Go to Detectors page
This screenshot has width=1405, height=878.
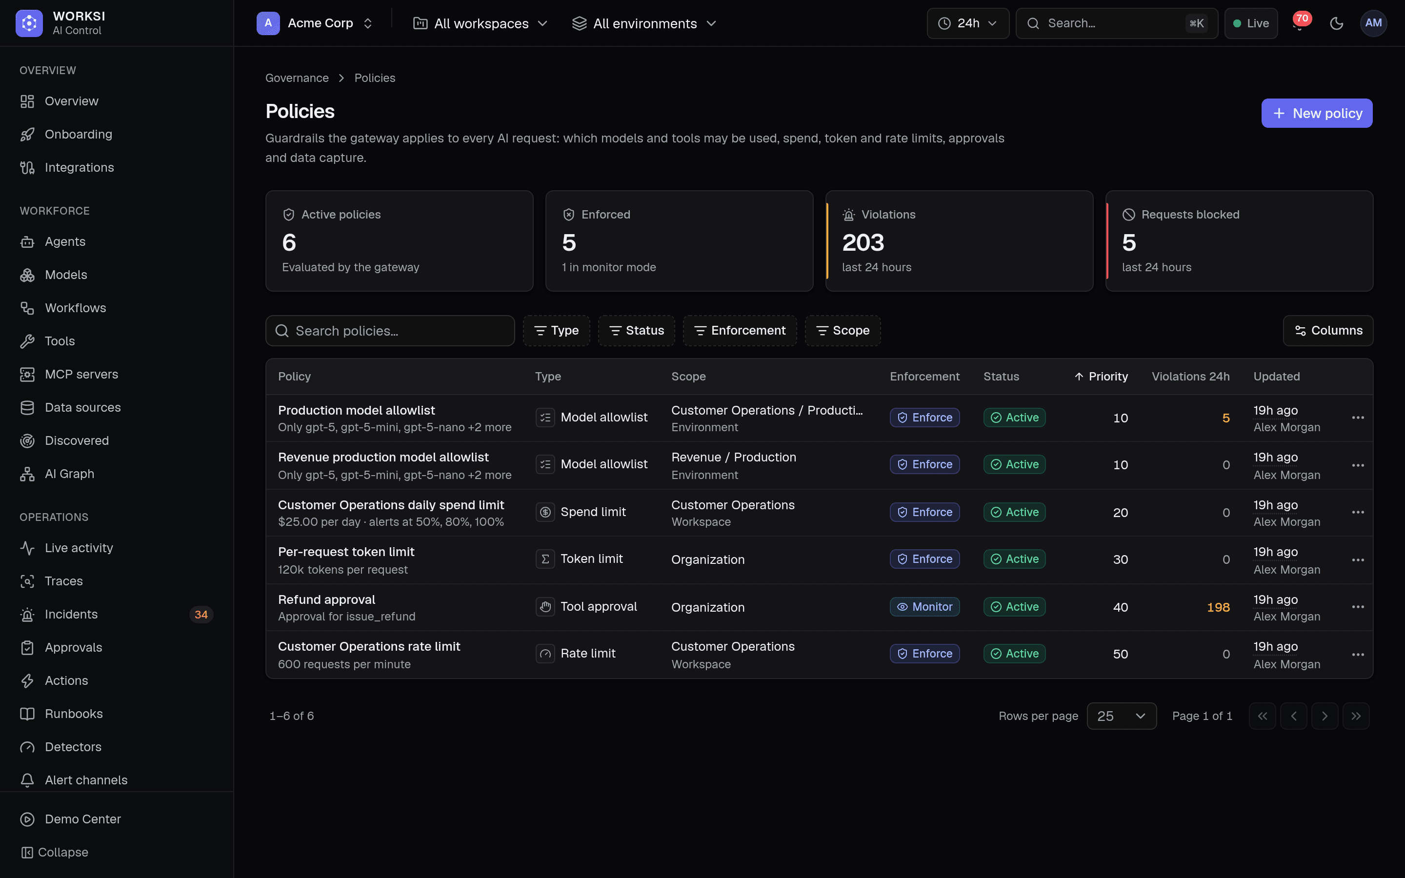point(117,747)
